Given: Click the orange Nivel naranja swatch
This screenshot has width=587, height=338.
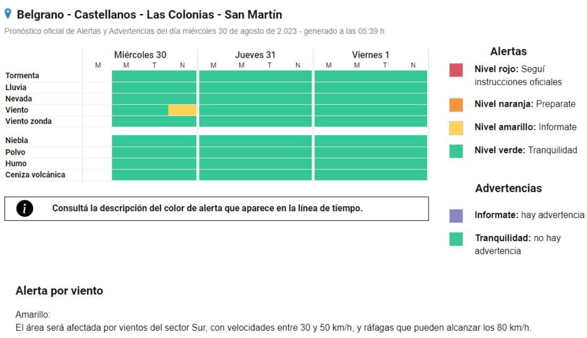Looking at the screenshot, I should tap(456, 105).
